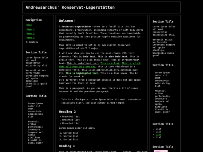Open Page 3 navigation link
This screenshot has height=152, width=203.
[x=30, y=38]
